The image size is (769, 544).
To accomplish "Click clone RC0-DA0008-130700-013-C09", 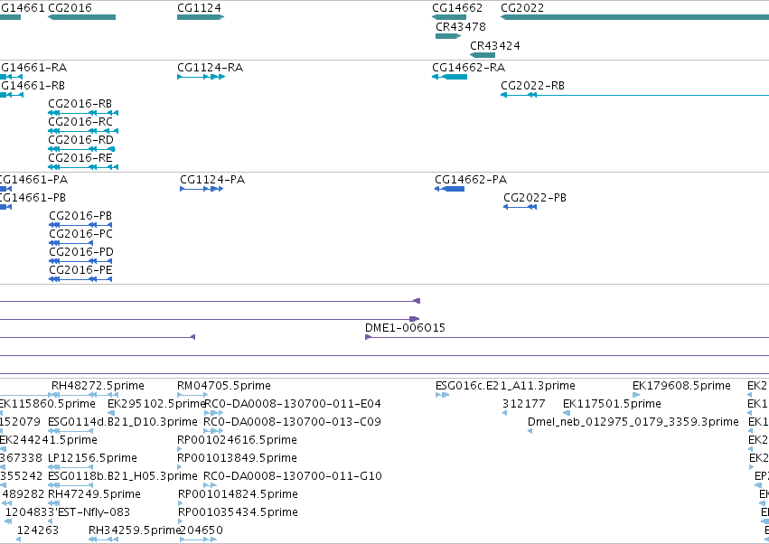I will tap(292, 422).
